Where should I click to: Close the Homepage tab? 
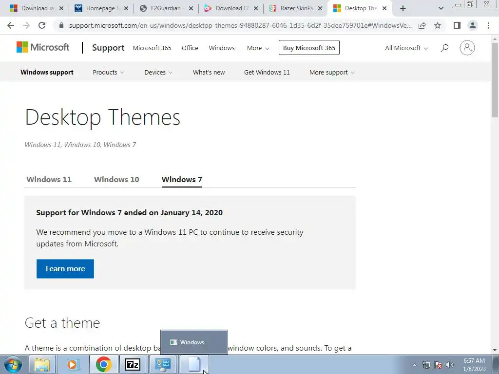tap(126, 9)
